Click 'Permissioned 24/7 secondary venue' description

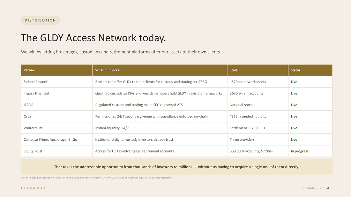tap(151, 116)
